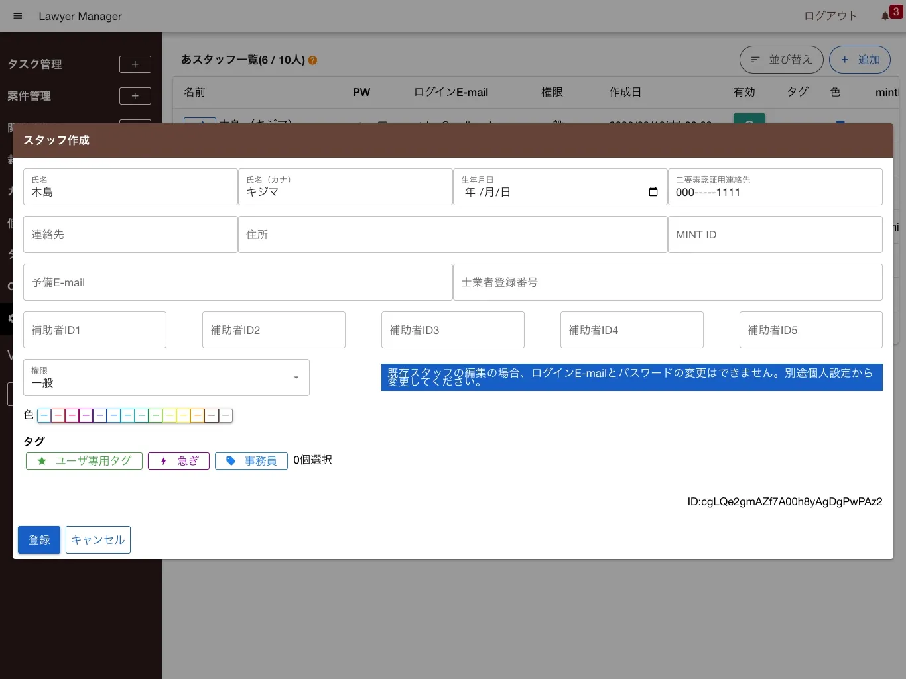Click the 追加 add staff button
906x679 pixels.
860,60
